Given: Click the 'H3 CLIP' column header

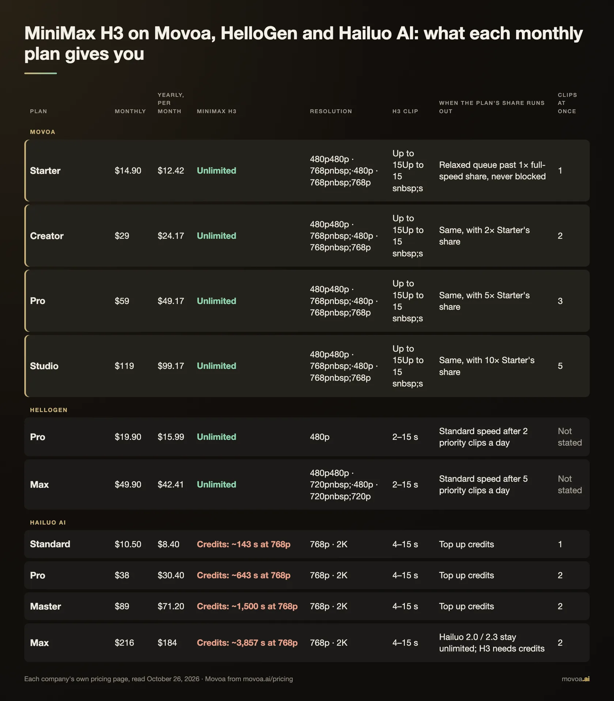Looking at the screenshot, I should [x=405, y=111].
